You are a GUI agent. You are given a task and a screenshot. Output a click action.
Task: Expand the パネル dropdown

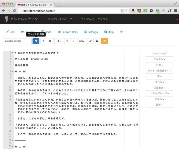[x=159, y=99]
